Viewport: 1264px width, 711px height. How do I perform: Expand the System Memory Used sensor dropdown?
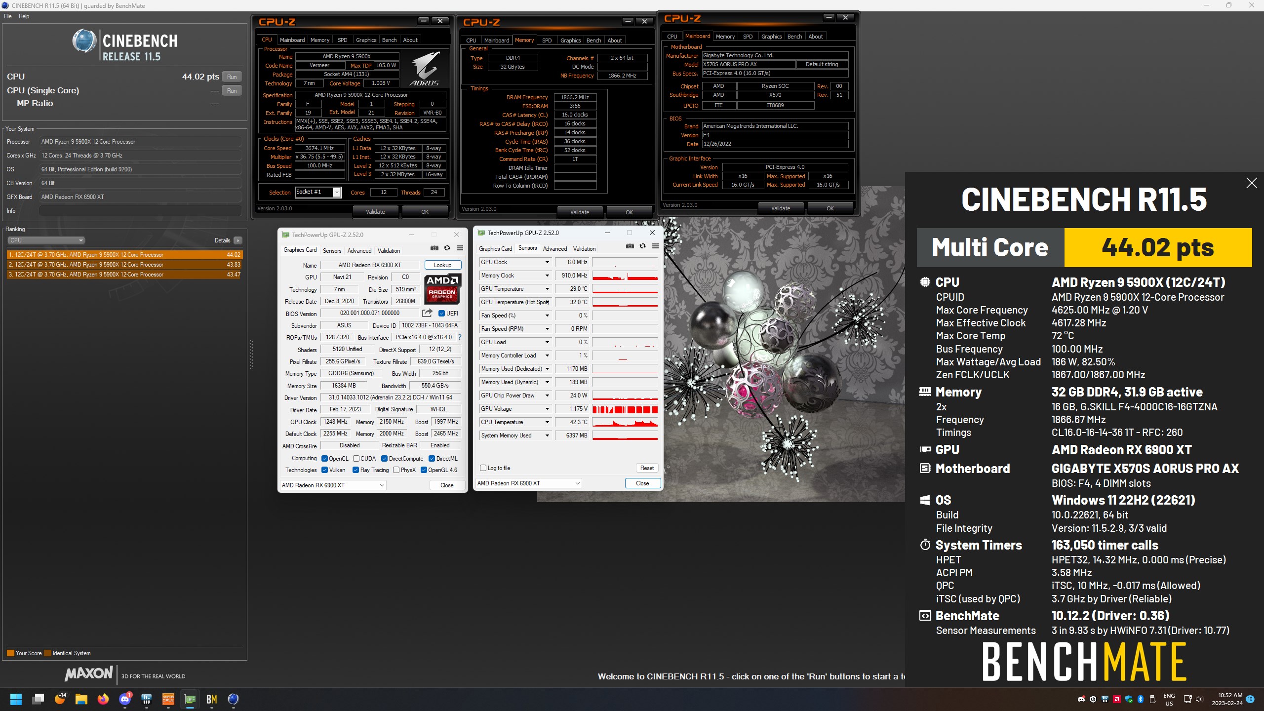click(x=547, y=435)
